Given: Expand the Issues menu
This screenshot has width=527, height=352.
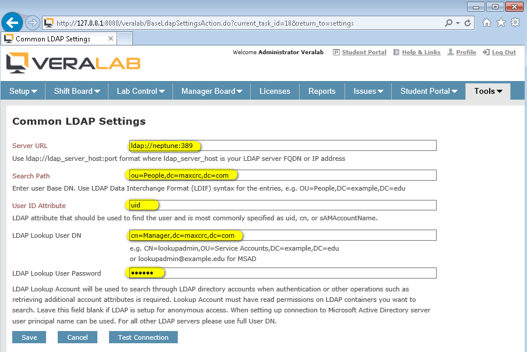Looking at the screenshot, I should [368, 91].
